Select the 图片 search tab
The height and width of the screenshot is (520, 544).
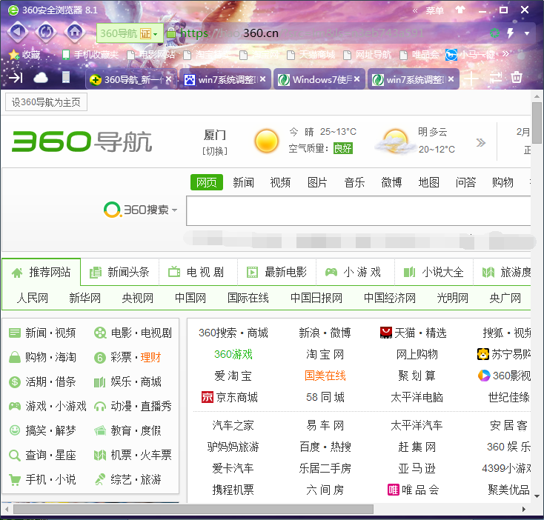(317, 182)
